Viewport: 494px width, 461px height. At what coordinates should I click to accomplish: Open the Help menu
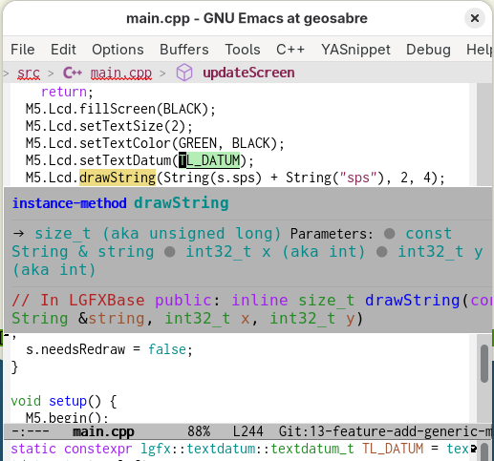(480, 50)
